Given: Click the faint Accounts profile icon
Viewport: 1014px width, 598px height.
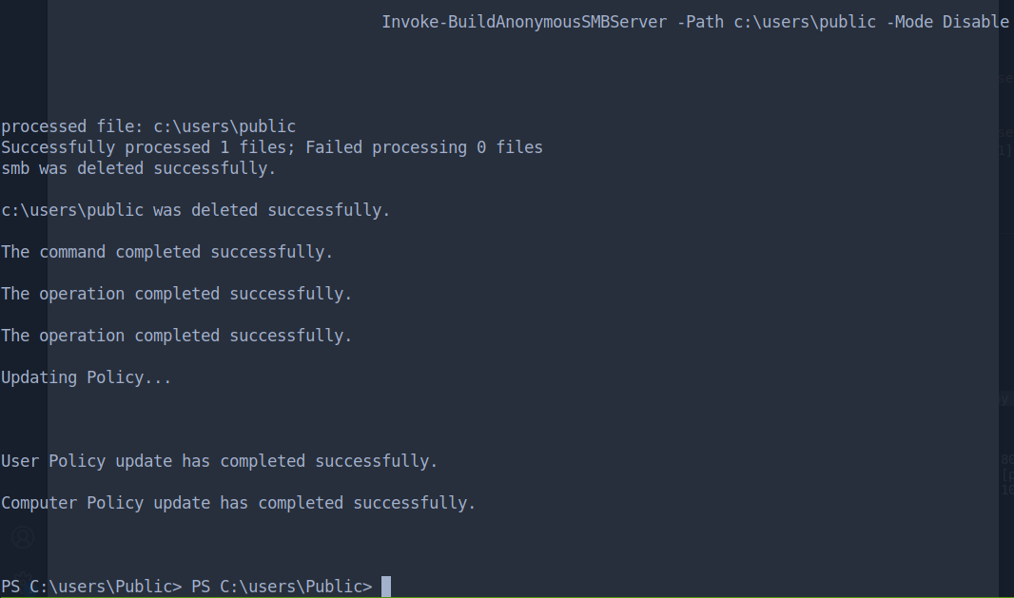Looking at the screenshot, I should pos(23,537).
